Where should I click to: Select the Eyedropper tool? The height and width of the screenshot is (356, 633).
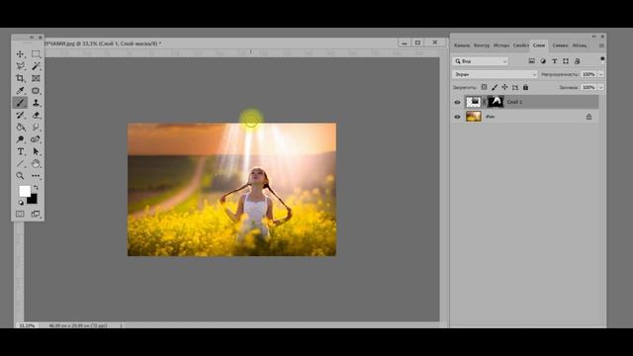pos(20,90)
